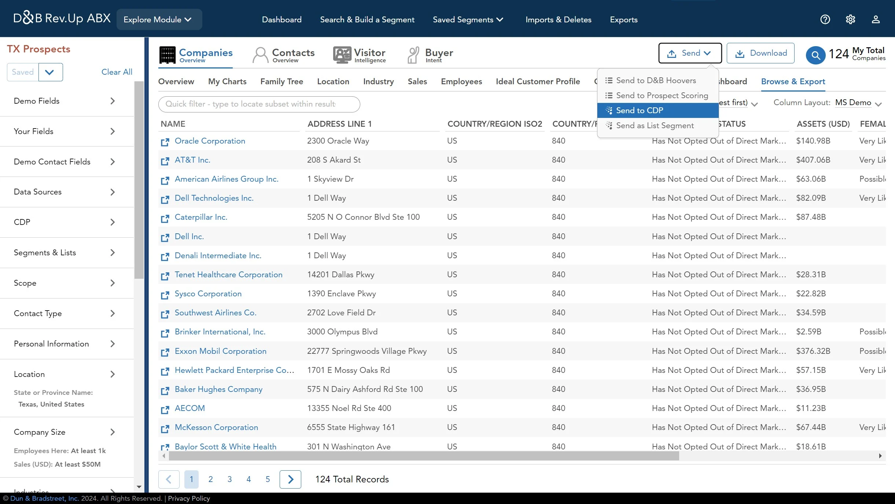Click the table horizontal scrollbar thumb
This screenshot has height=504, width=895.
[x=424, y=456]
